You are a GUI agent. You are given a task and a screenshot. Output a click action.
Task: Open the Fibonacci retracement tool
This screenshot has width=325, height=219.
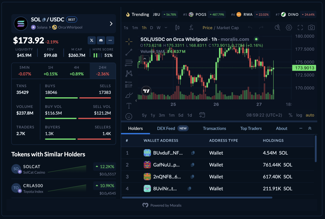129,63
